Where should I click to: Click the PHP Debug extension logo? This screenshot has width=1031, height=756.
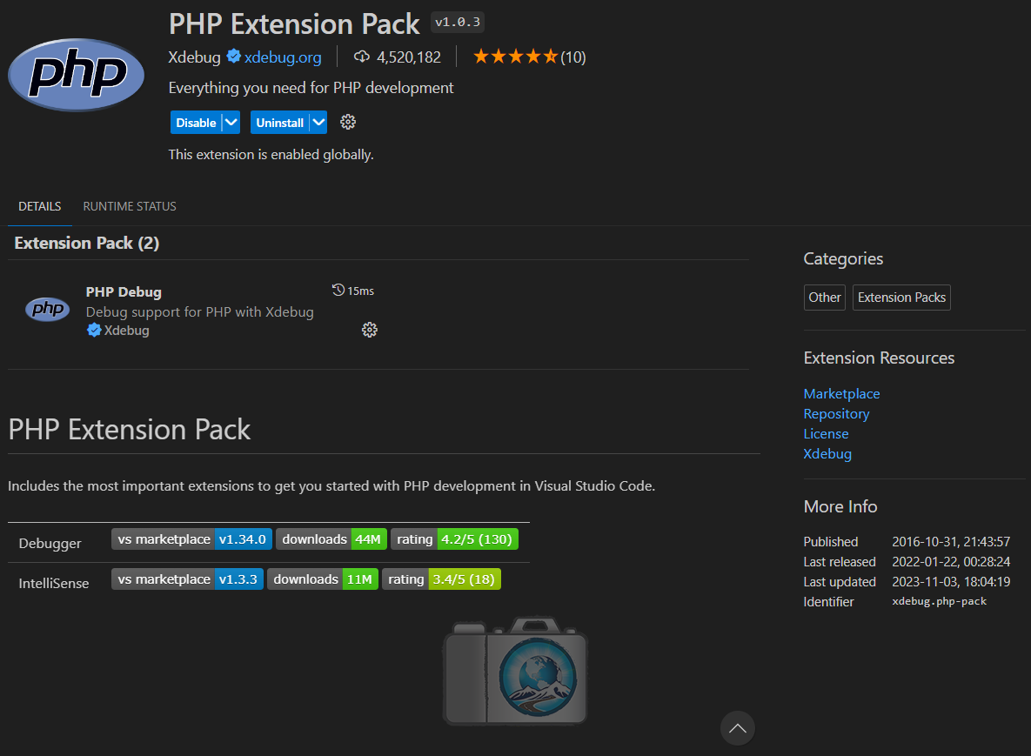[x=47, y=309]
